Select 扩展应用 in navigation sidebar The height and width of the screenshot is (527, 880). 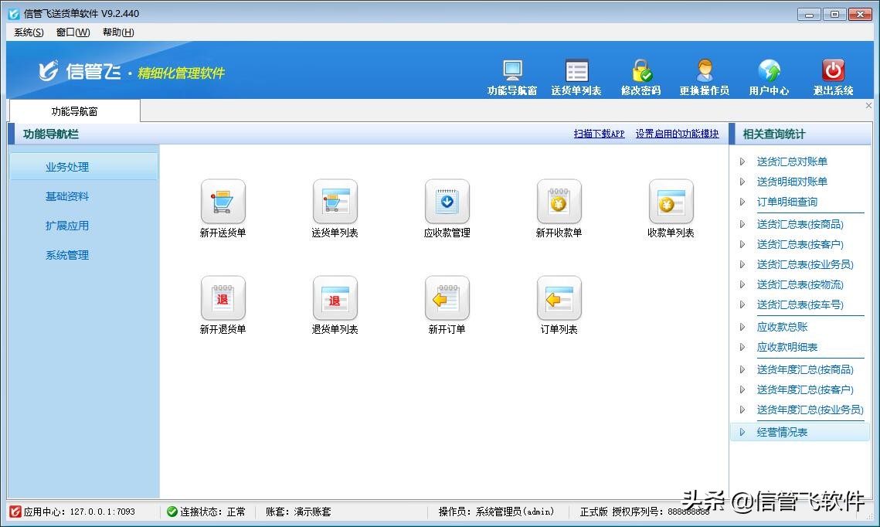(x=67, y=226)
